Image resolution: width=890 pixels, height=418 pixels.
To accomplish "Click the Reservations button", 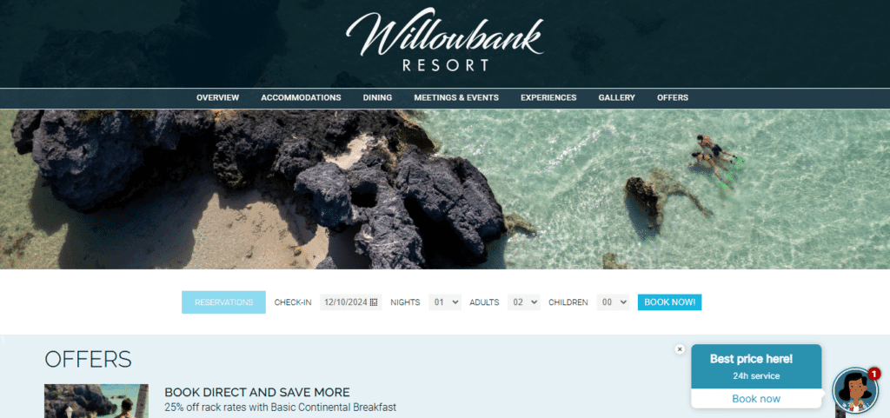I will (x=223, y=302).
